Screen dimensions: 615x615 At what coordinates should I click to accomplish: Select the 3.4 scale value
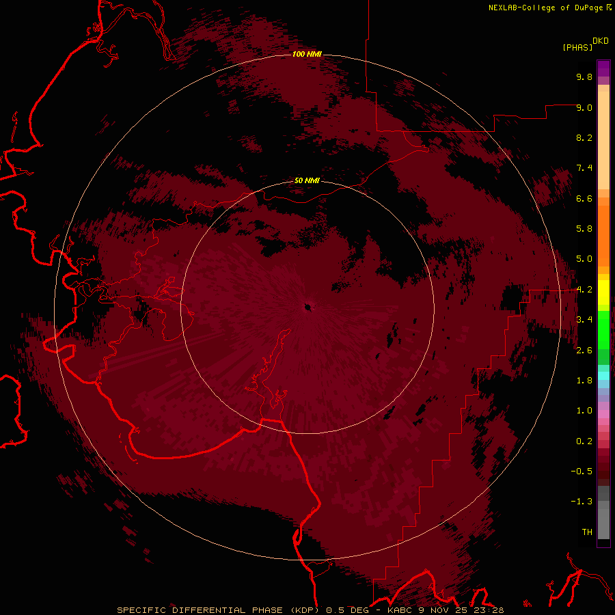coord(584,320)
